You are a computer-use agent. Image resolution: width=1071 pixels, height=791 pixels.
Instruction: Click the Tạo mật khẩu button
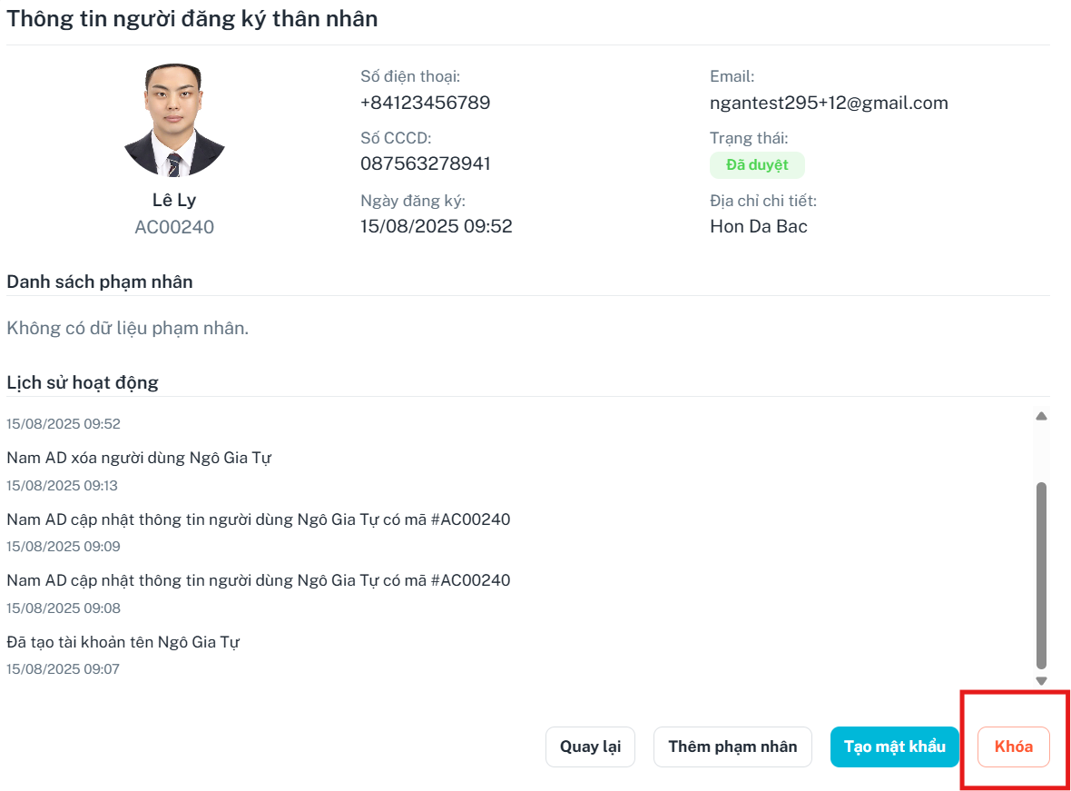tap(894, 747)
